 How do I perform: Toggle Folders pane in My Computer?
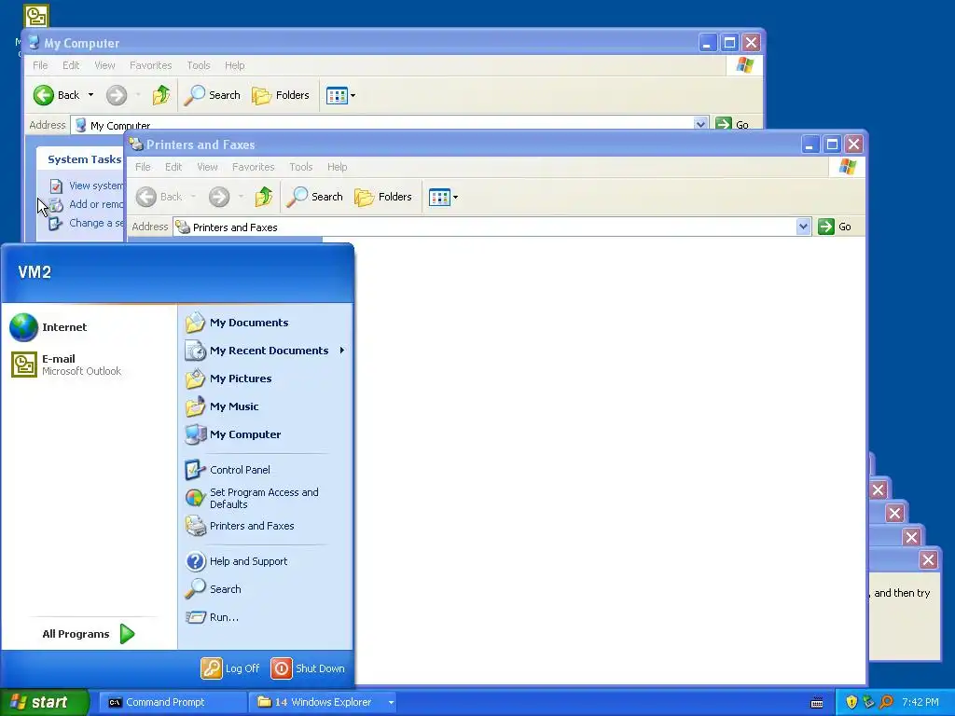281,95
